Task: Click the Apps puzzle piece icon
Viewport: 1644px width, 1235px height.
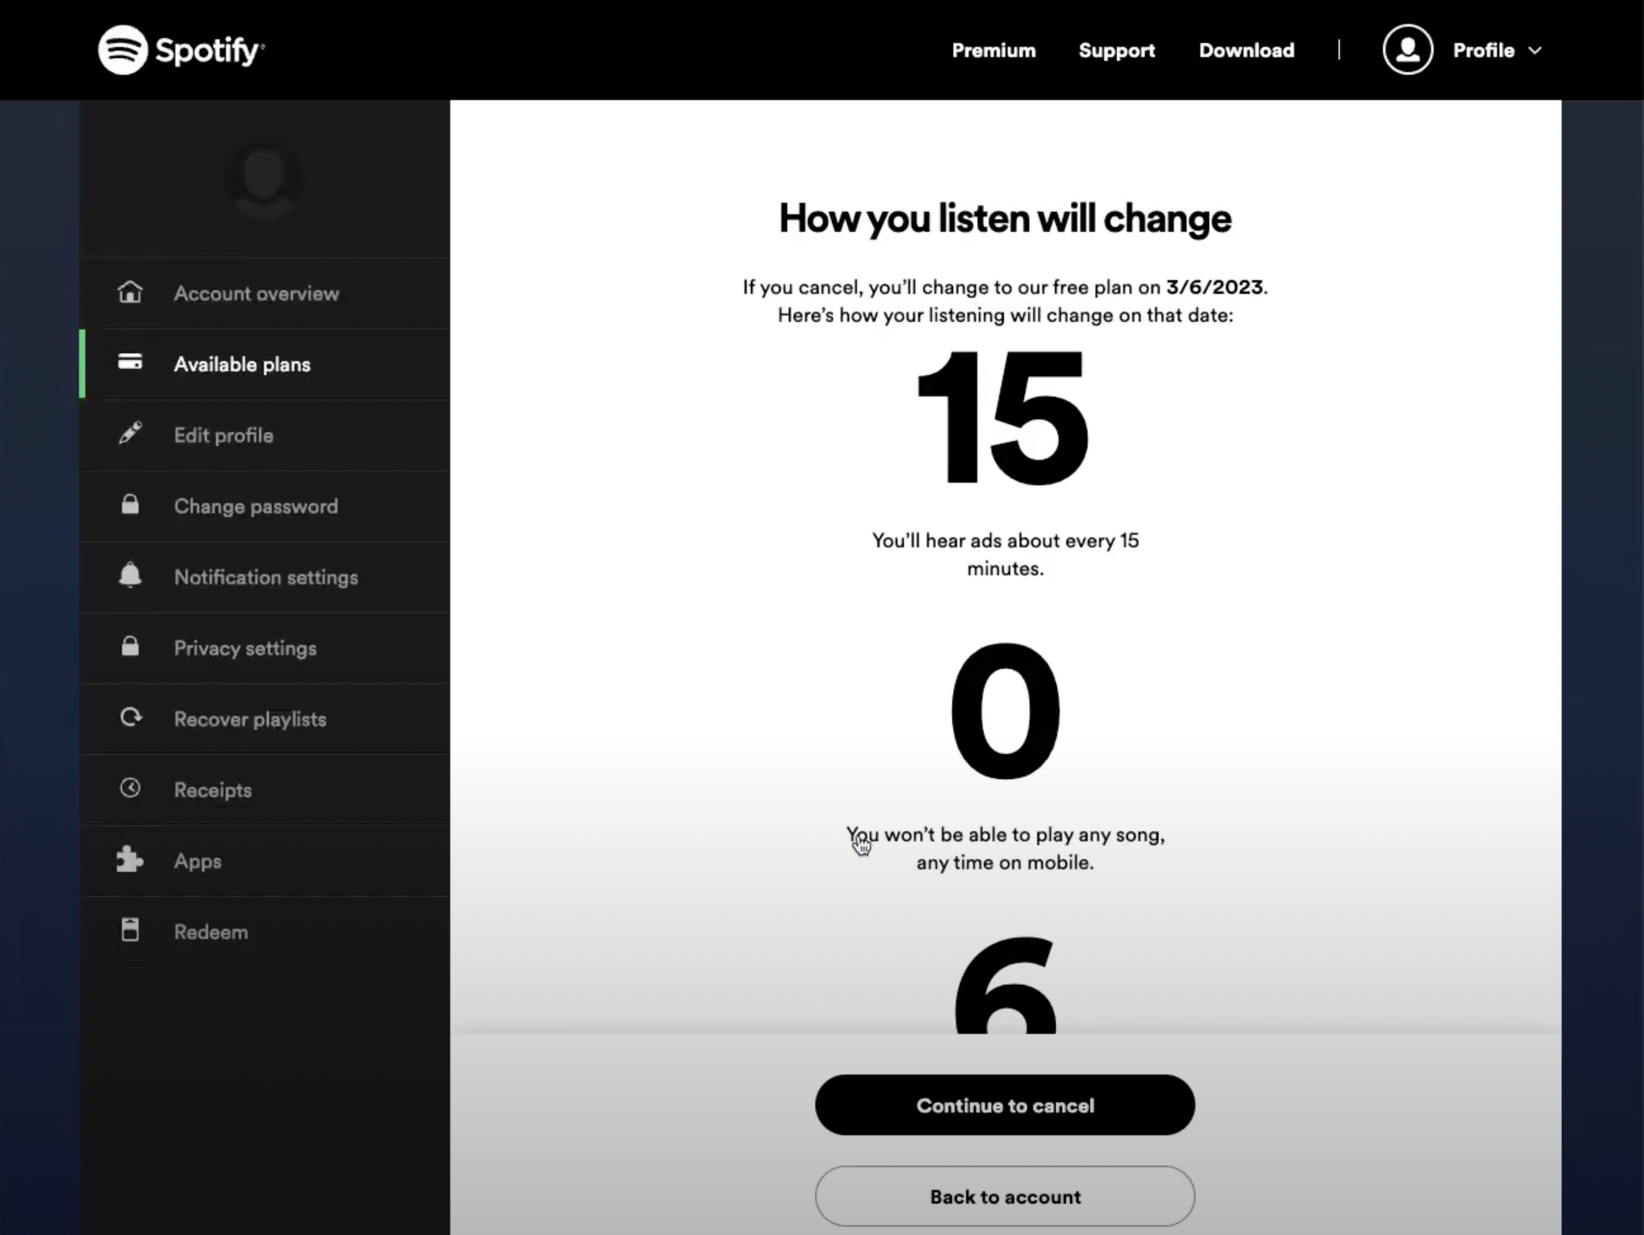Action: (128, 860)
